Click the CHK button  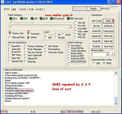click(99, 21)
